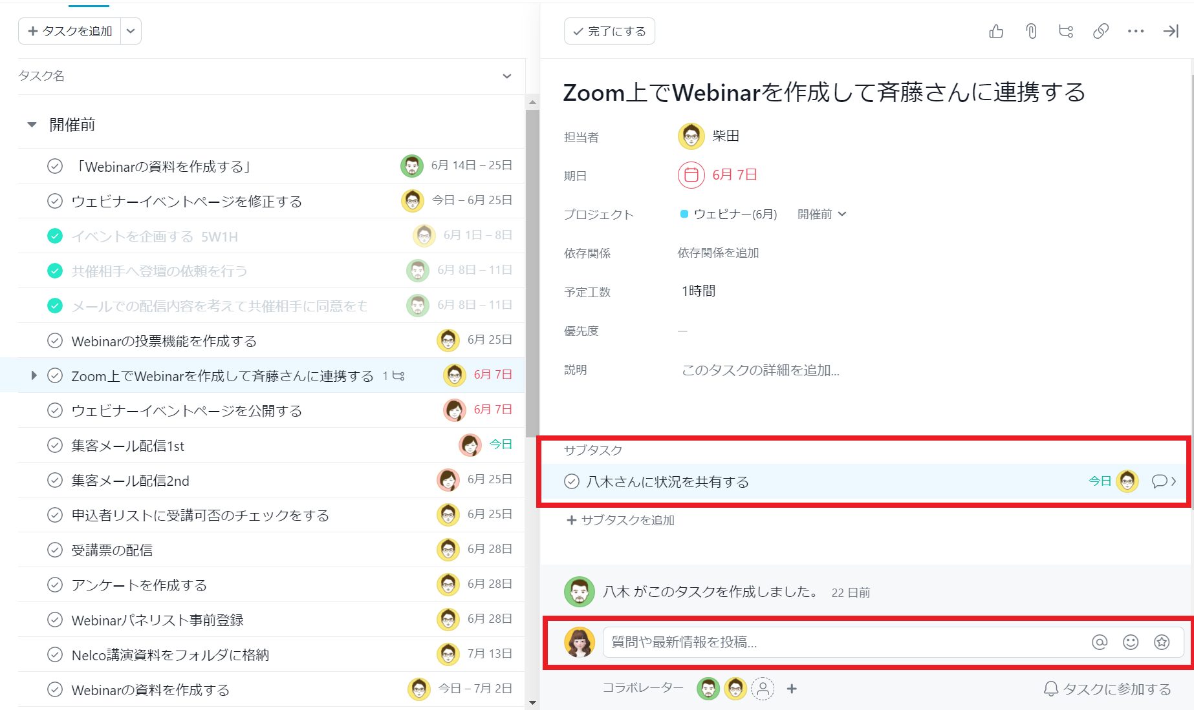Click 優先度 empty value dash
The width and height of the screenshot is (1194, 710).
coord(682,331)
